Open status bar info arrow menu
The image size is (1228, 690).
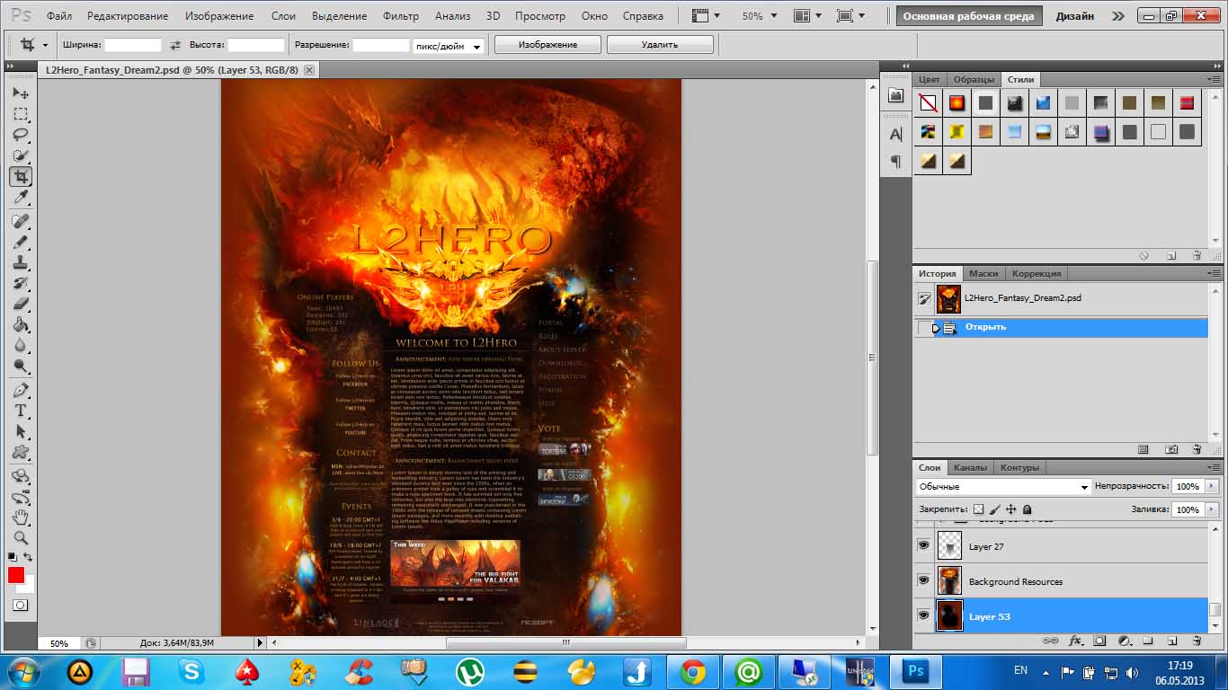click(261, 643)
